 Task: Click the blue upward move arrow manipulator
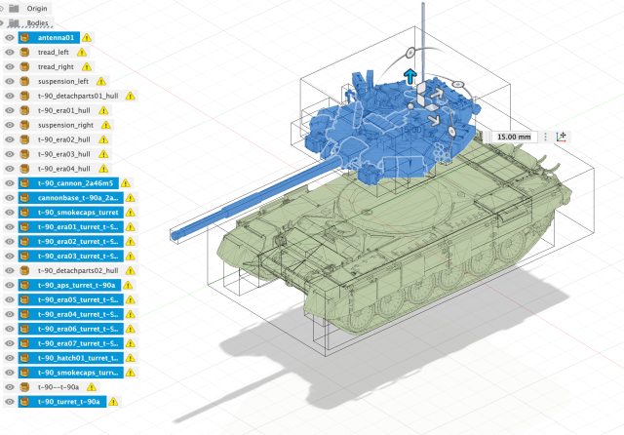pyautogui.click(x=410, y=76)
